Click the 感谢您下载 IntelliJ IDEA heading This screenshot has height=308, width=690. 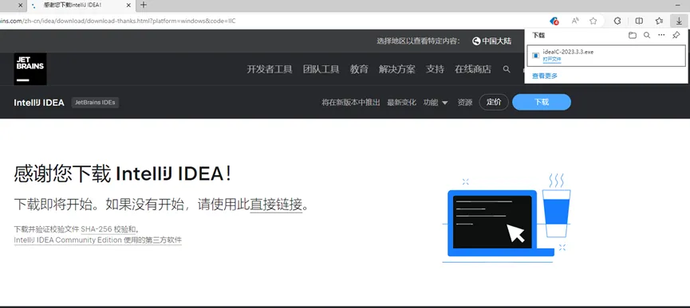coord(122,174)
